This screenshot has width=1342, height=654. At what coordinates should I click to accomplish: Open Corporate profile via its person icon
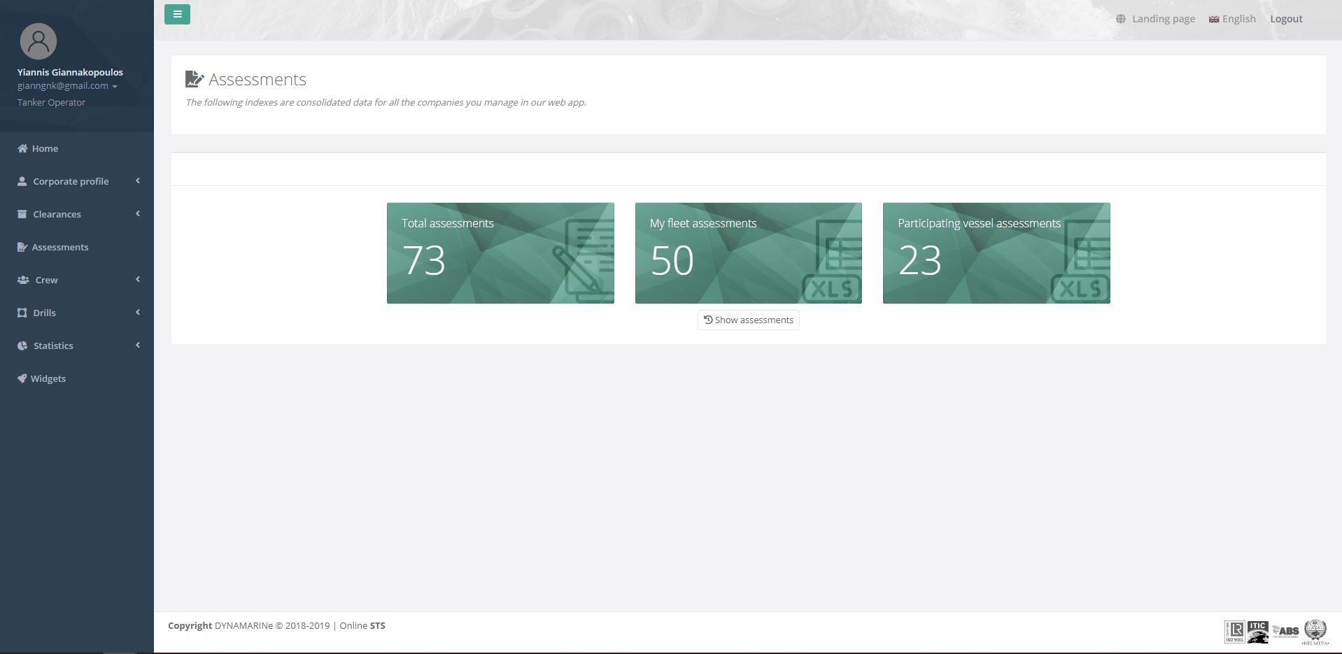(x=22, y=180)
